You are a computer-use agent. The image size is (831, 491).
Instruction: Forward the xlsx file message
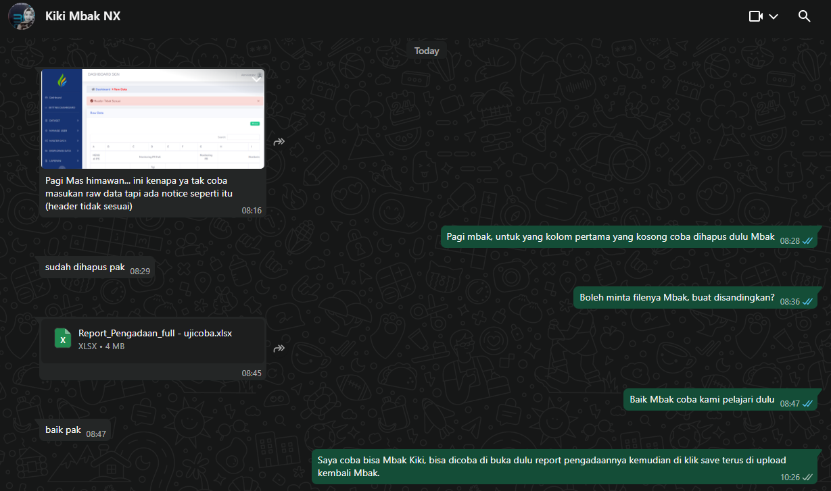(279, 348)
